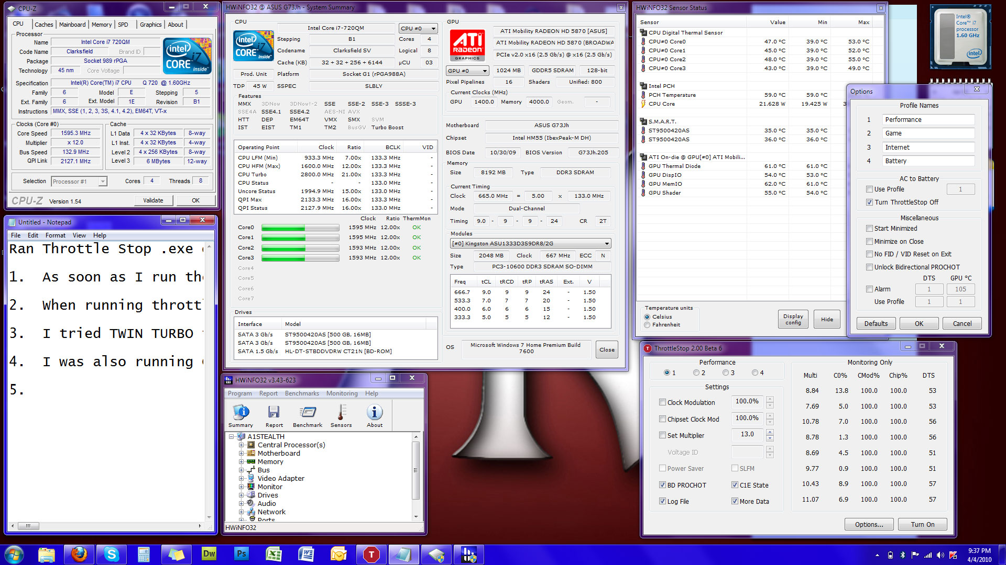
Task: Open Photoshop from the taskbar
Action: click(242, 555)
